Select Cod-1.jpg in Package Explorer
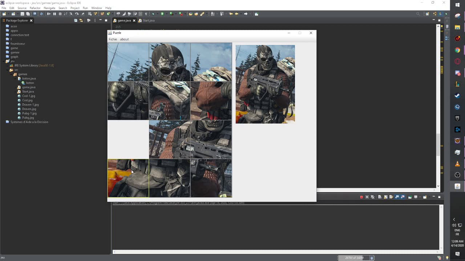 pos(28,96)
